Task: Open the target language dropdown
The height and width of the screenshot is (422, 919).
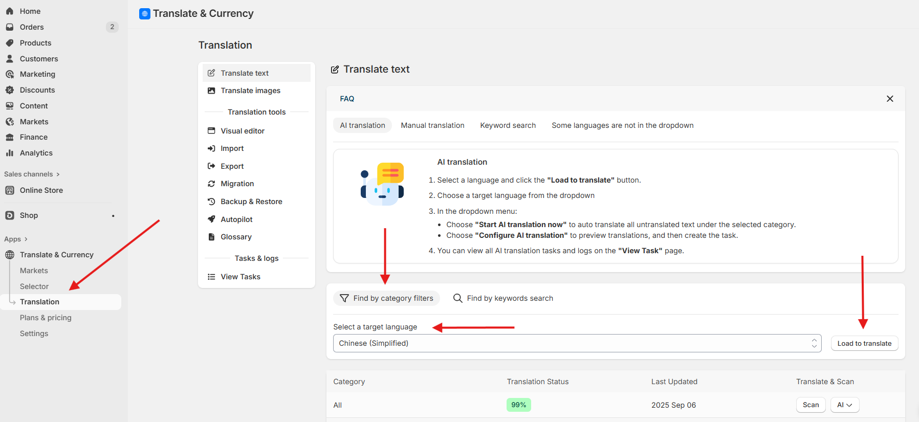Action: (x=577, y=343)
